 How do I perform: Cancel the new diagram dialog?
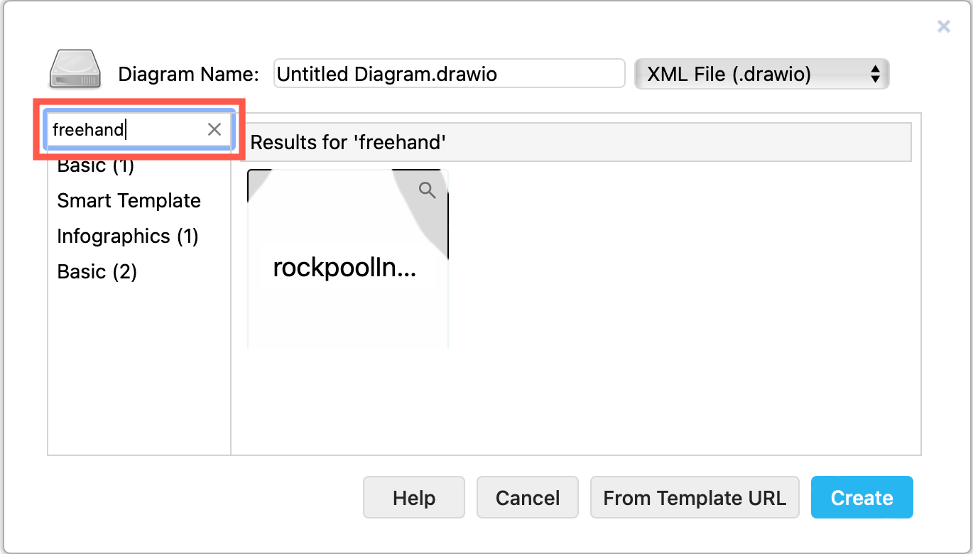click(527, 497)
